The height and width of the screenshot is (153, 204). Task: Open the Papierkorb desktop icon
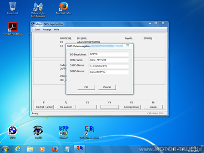coord(13,8)
